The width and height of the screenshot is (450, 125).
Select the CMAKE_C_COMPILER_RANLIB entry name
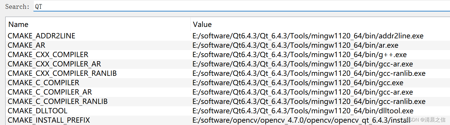click(x=57, y=102)
